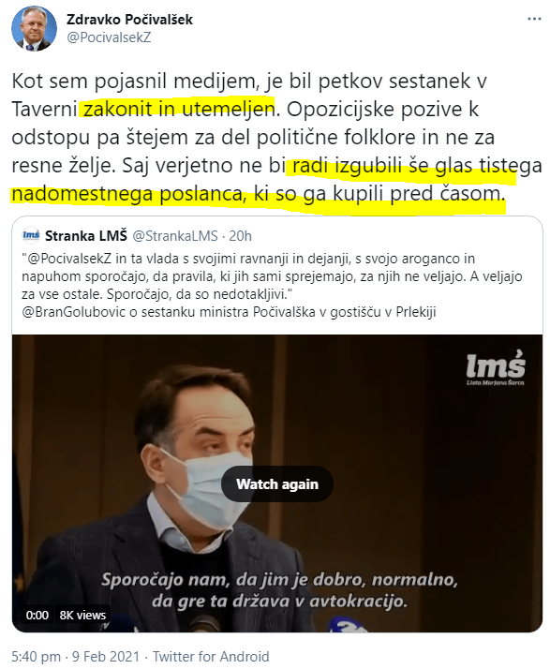The image size is (550, 669).
Task: Click the 20h timestamp of quoted tweet
Action: (x=240, y=236)
